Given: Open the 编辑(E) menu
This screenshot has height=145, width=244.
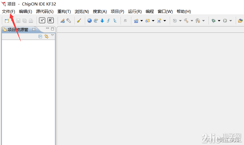Looking at the screenshot, I should click(x=25, y=12).
